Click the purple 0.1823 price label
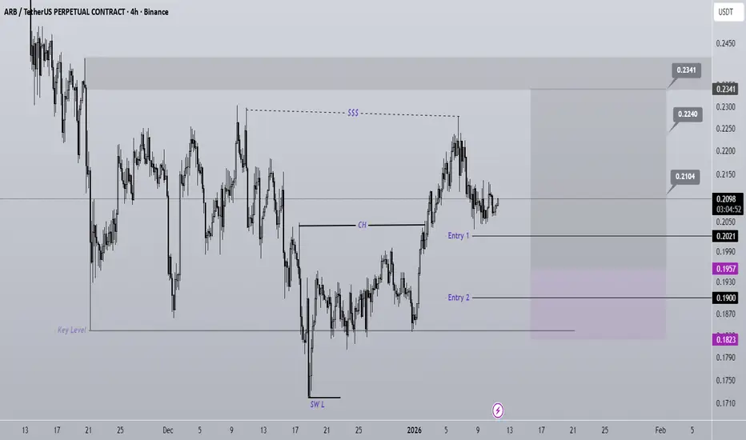The image size is (746, 440). 725,340
